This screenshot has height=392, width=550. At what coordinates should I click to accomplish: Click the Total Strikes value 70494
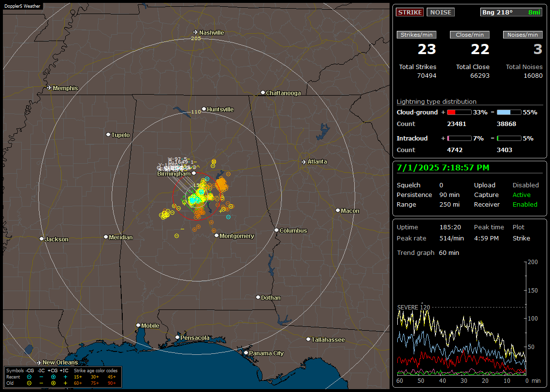427,76
